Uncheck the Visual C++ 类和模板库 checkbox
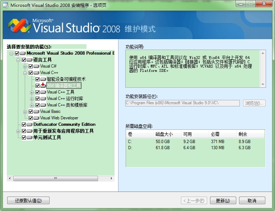This screenshot has height=211, width=275. point(37,105)
